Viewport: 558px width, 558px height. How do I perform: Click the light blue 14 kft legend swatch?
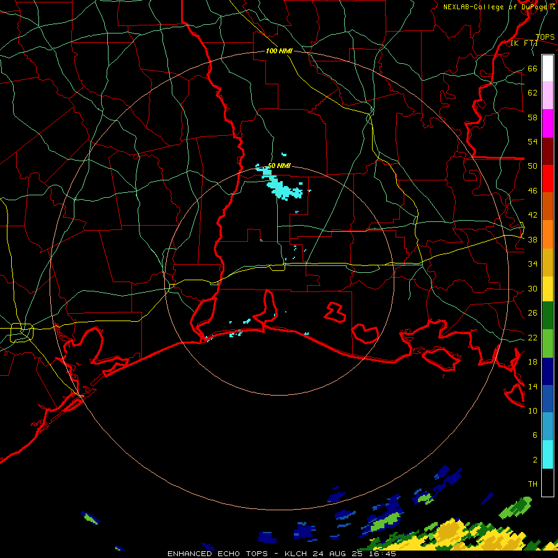547,427
